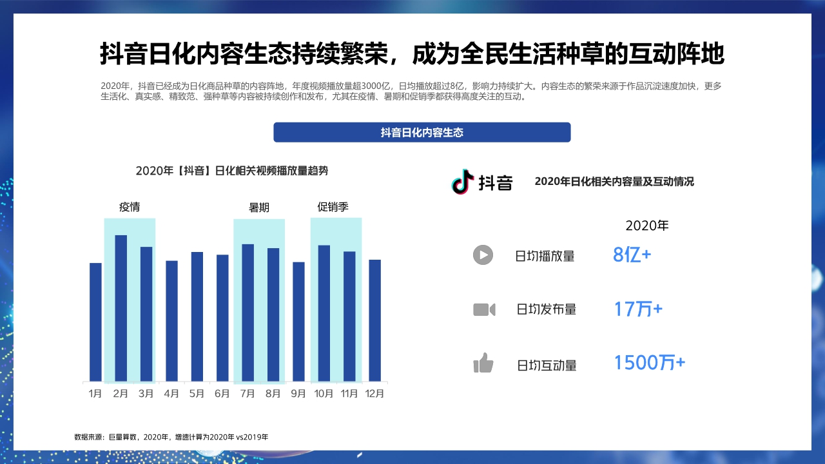
Task: Select the tallest bar under 促销季
Action: coord(324,313)
